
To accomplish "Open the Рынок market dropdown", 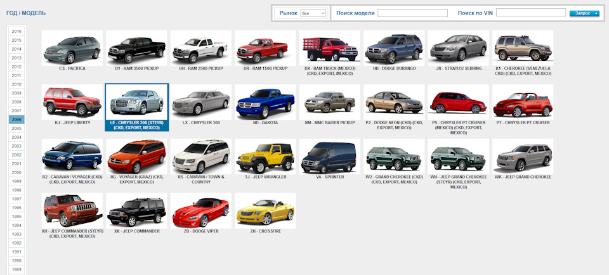I will click(313, 13).
